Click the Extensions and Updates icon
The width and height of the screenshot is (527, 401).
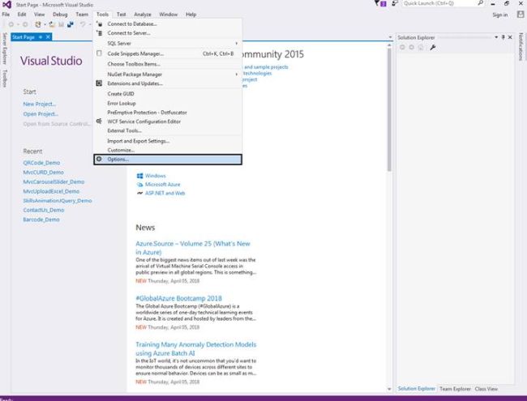[99, 83]
